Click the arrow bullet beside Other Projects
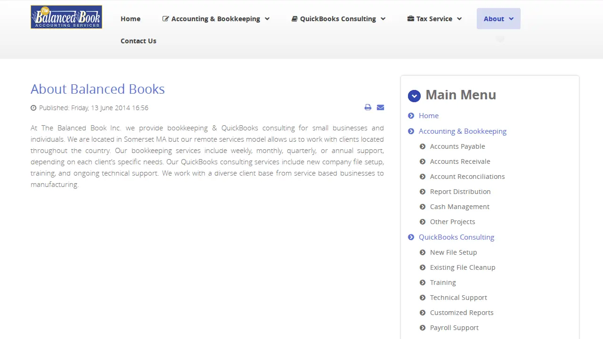603x339 pixels. tap(423, 222)
